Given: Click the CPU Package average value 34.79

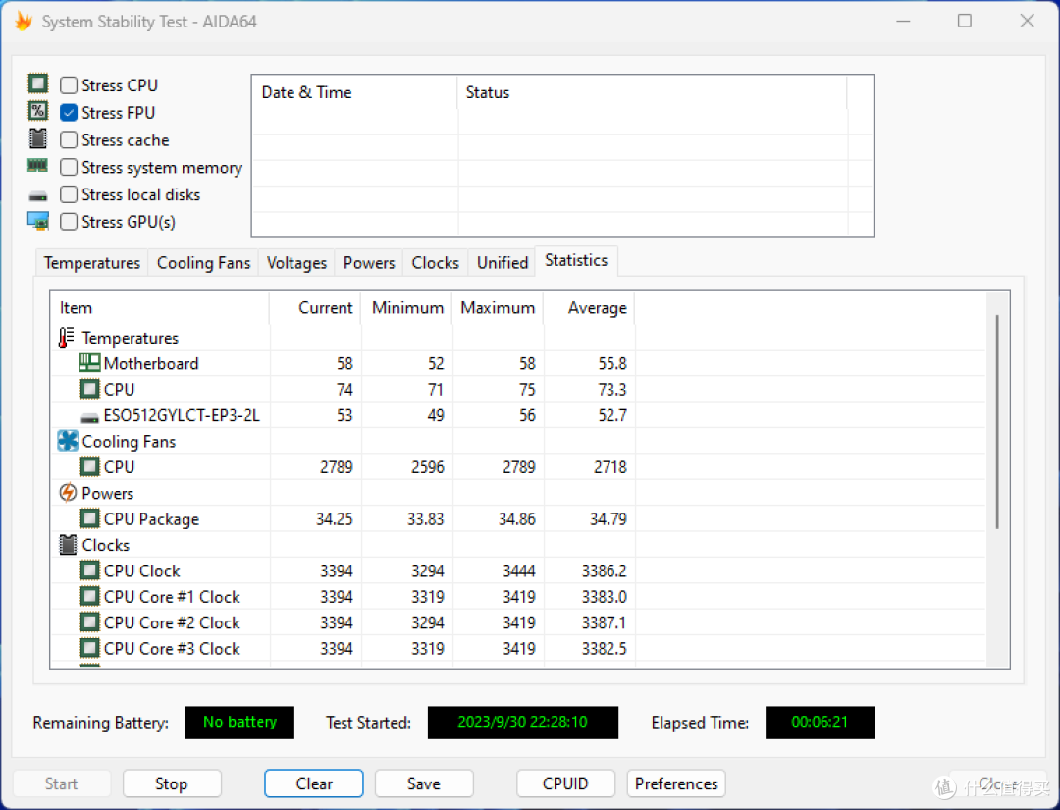Looking at the screenshot, I should 609,519.
